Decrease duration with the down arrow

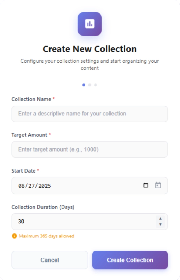pos(160,225)
